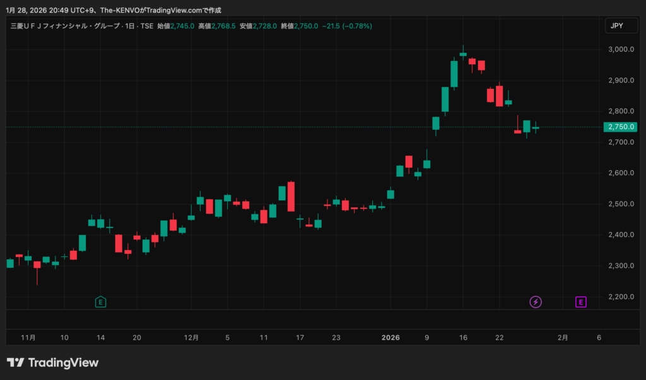This screenshot has height=380, width=646.
Task: Click the green earnings E icon
Action: [x=100, y=302]
